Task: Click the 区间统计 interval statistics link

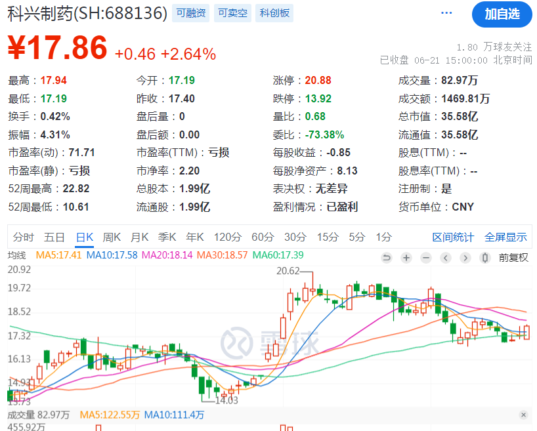Action: (453, 237)
